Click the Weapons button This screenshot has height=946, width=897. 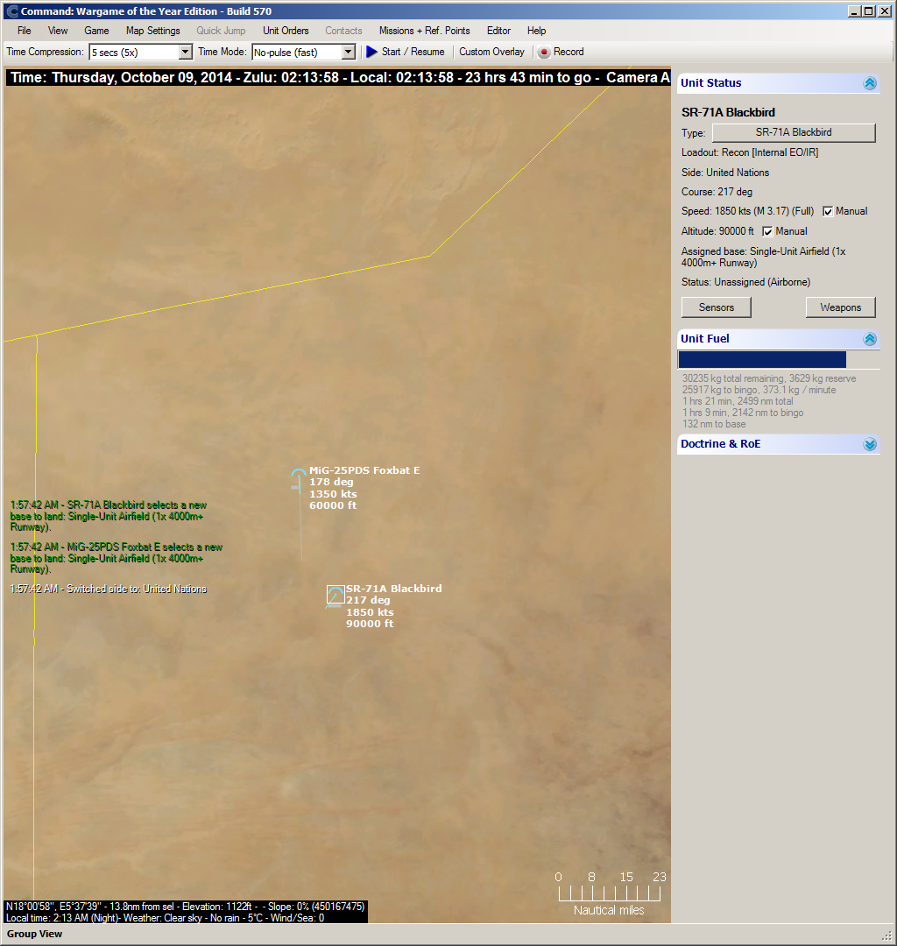coord(840,307)
